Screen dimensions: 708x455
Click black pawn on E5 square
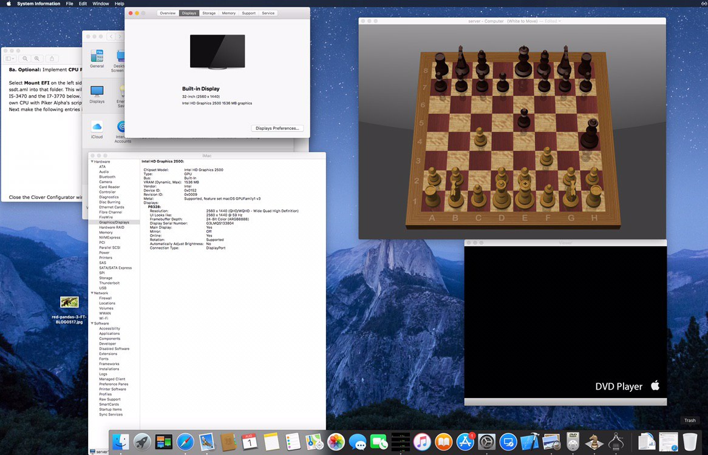(x=524, y=118)
